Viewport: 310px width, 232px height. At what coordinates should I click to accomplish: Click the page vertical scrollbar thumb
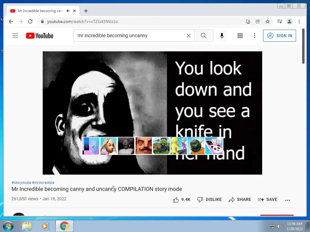click(x=303, y=46)
